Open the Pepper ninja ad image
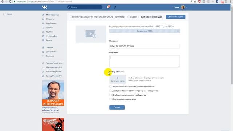The image size is (233, 131). click(x=53, y=124)
